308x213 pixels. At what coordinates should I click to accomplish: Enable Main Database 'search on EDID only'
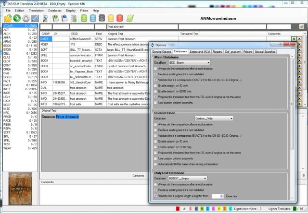[x=155, y=92]
